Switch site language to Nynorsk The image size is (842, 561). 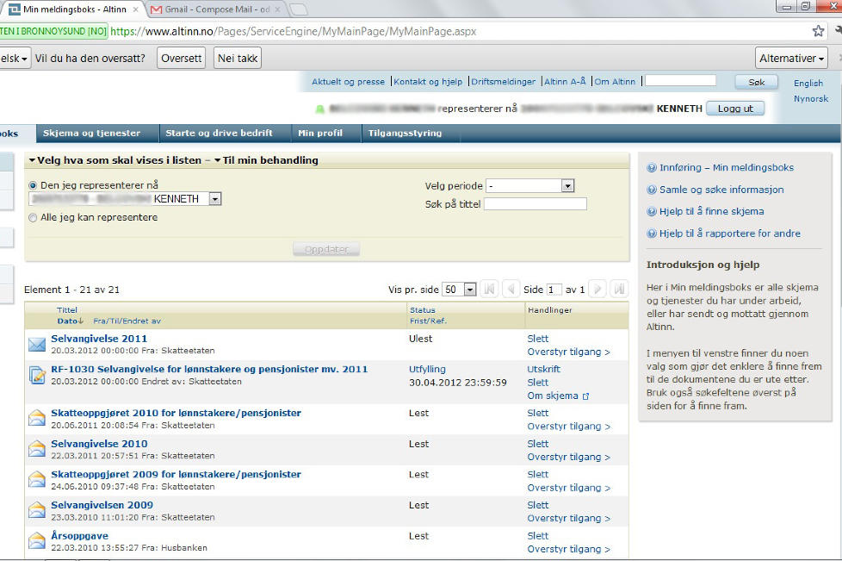point(811,99)
